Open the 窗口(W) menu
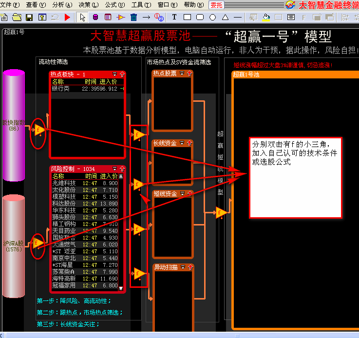Image resolution: width=359 pixels, height=338 pixels. [168, 5]
